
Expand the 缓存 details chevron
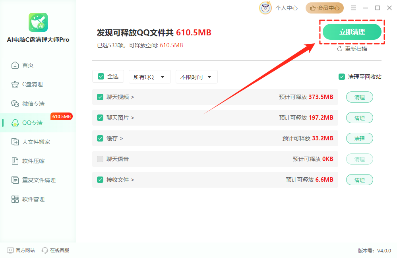click(121, 138)
